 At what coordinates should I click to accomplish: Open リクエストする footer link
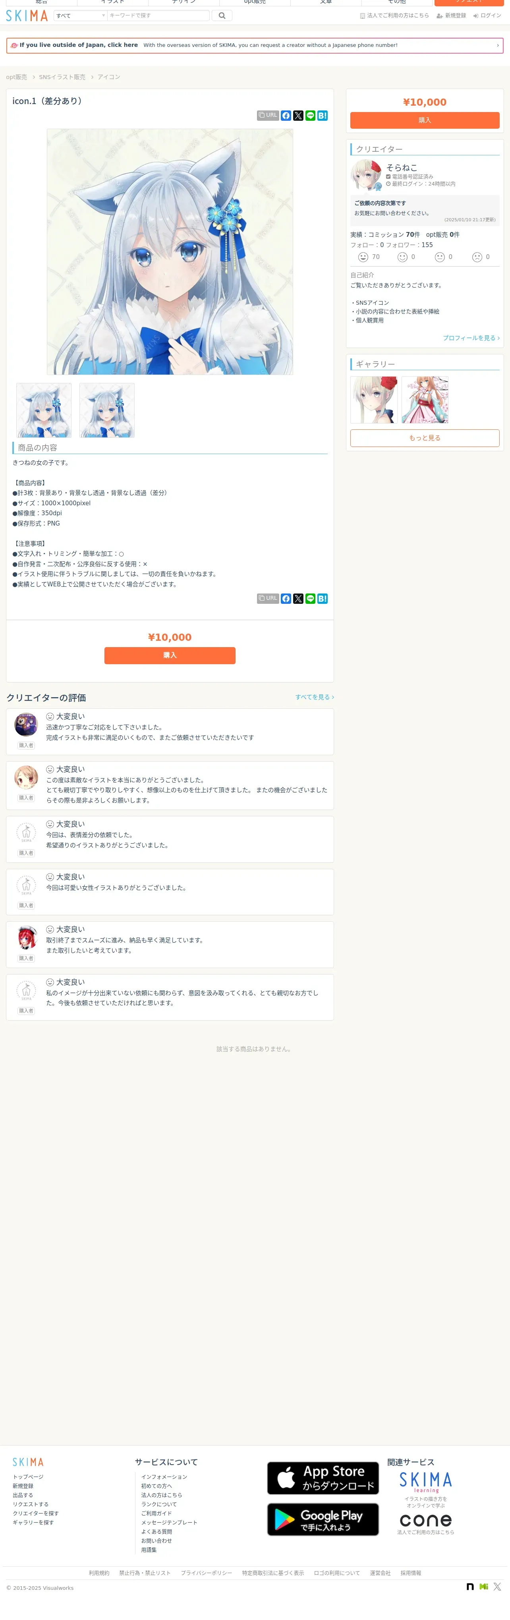tap(30, 1505)
